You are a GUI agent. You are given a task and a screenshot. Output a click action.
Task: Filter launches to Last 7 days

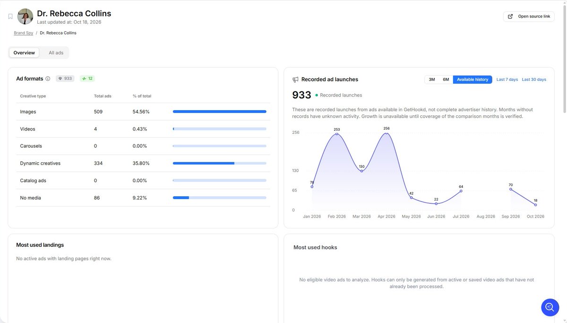click(x=507, y=79)
